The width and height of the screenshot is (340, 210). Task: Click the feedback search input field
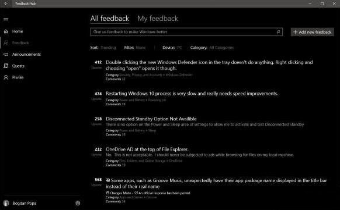[186, 32]
